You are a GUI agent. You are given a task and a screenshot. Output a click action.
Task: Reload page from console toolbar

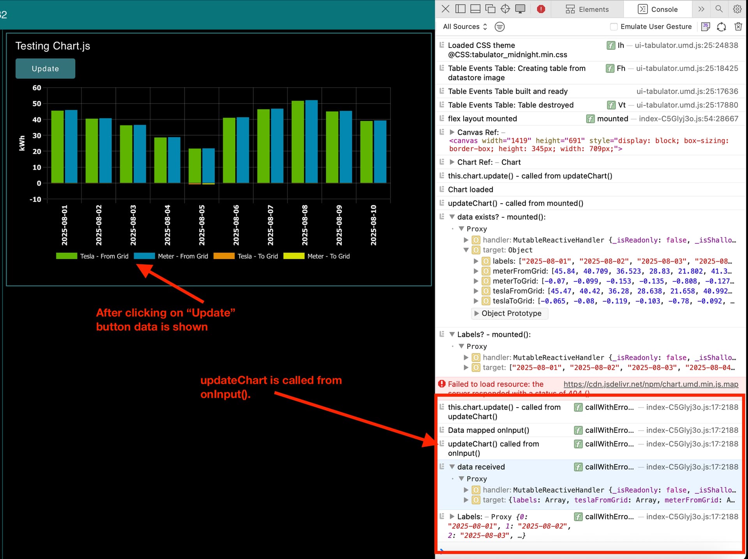722,26
